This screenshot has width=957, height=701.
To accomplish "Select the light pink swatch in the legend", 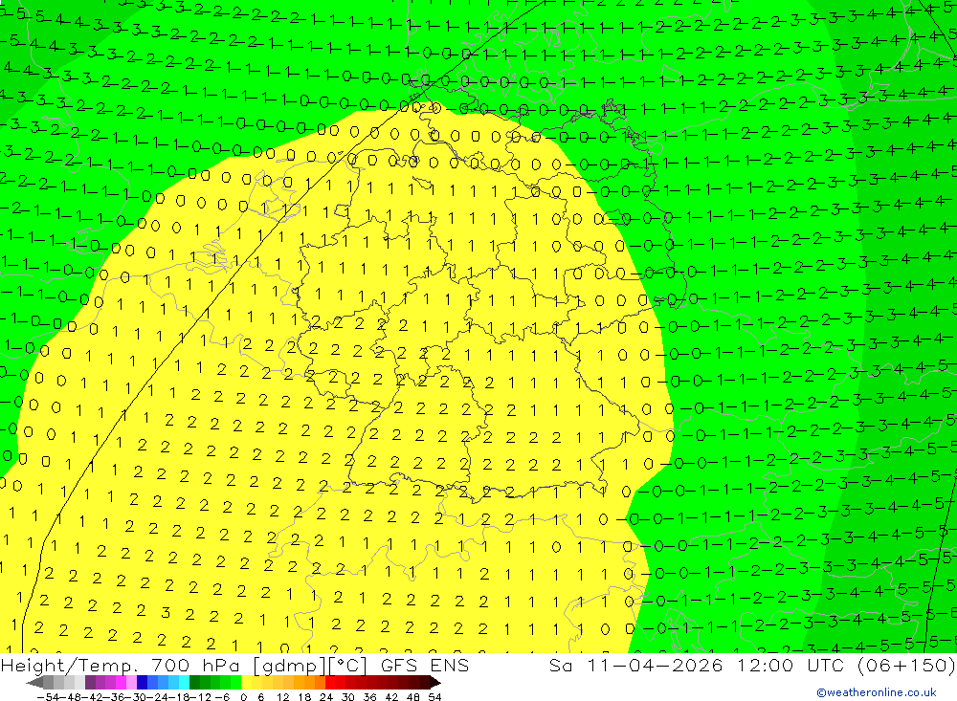I will [131, 683].
